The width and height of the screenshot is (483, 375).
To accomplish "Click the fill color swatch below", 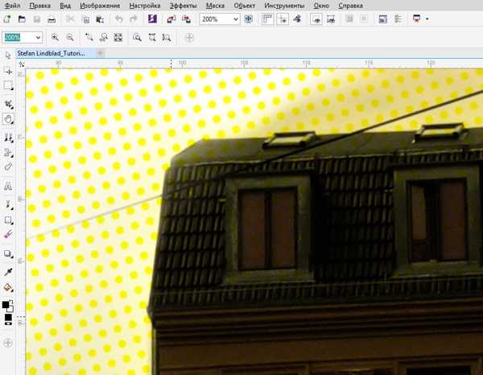I will pos(8,318).
